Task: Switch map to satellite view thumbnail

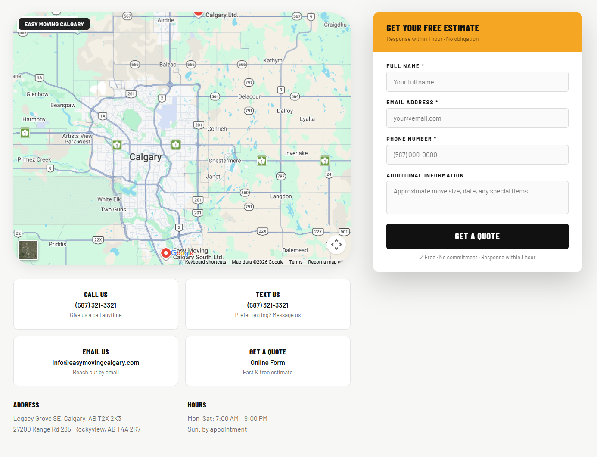Action: tap(28, 250)
